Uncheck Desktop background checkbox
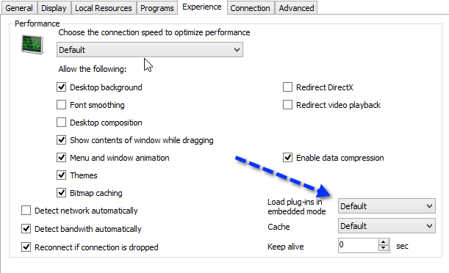This screenshot has height=273, width=449. pos(61,87)
